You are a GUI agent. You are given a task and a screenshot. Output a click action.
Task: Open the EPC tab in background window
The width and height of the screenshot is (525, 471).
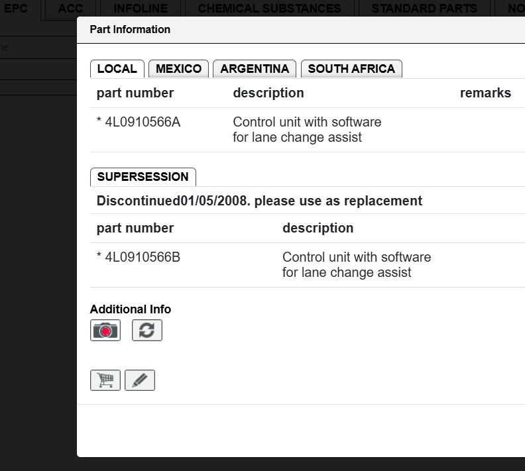tap(16, 9)
